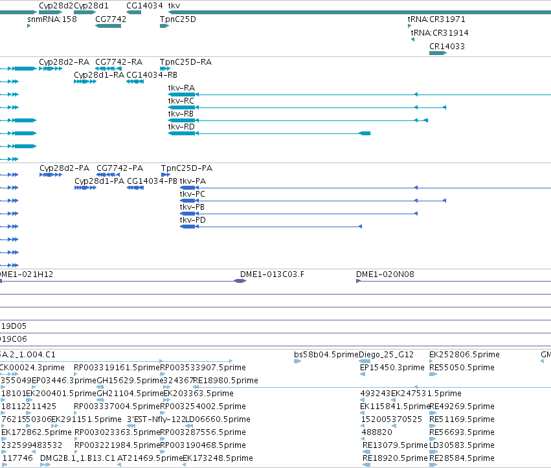This screenshot has width=551, height=468.
Task: Click the tkv-RB transcript label
Action: coord(181,114)
